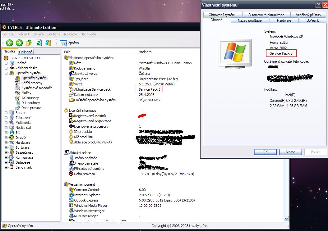Select the Síť globe icon
328x231 pixels.
12,132
